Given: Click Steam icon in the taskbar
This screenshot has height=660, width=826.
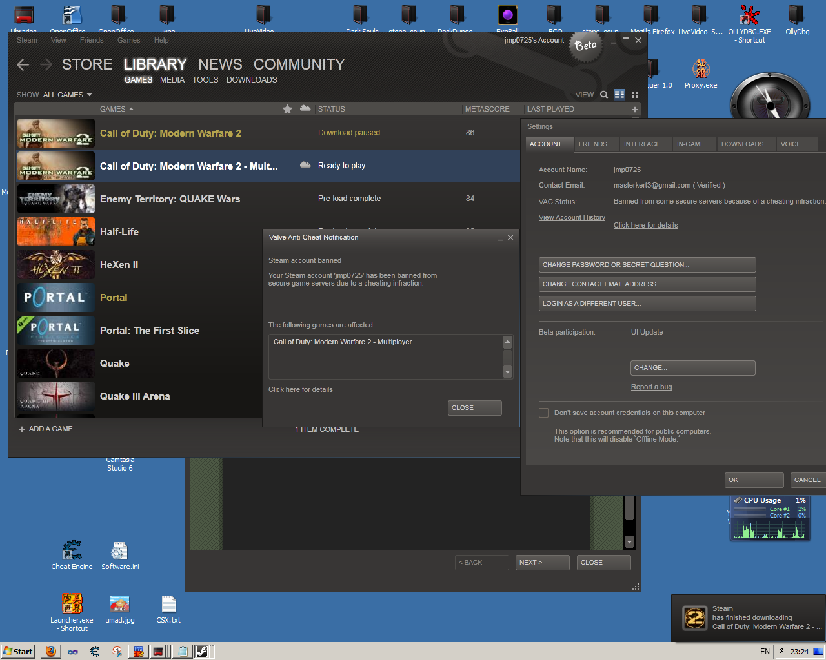Looking at the screenshot, I should coord(202,652).
